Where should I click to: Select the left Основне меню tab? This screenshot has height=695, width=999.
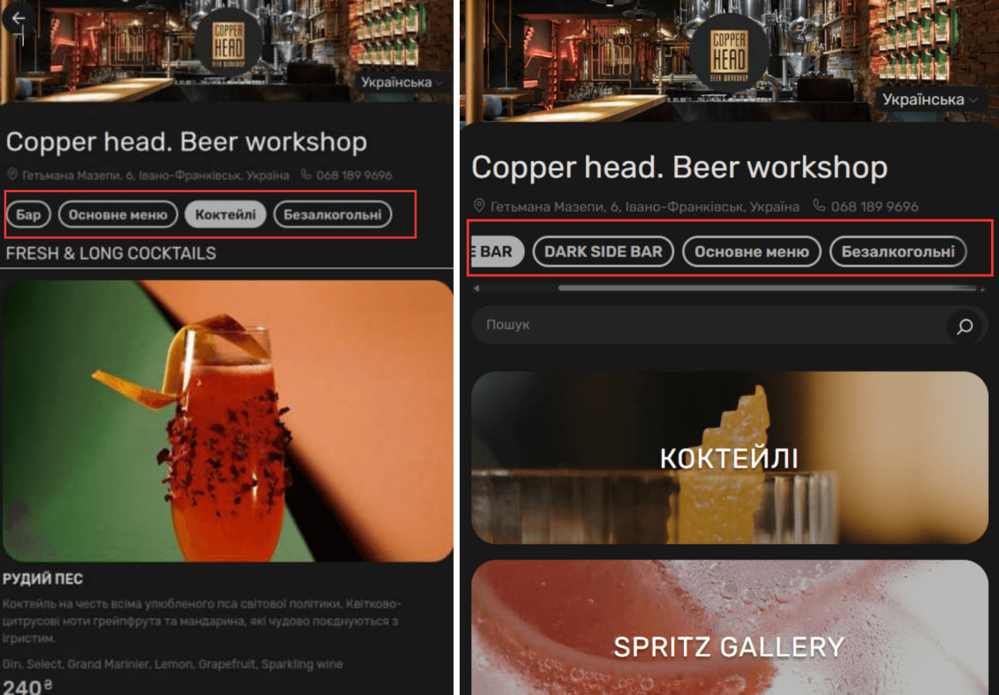(118, 214)
